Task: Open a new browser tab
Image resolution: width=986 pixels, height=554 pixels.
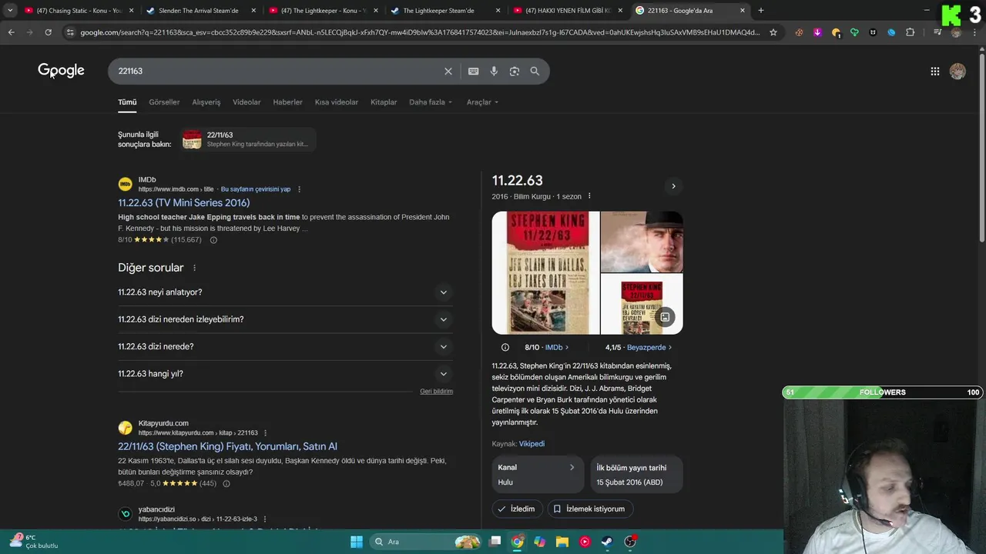Action: (x=761, y=11)
